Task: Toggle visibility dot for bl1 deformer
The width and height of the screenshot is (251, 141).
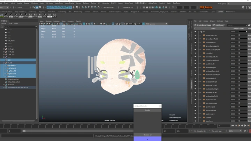Action: pos(195,32)
